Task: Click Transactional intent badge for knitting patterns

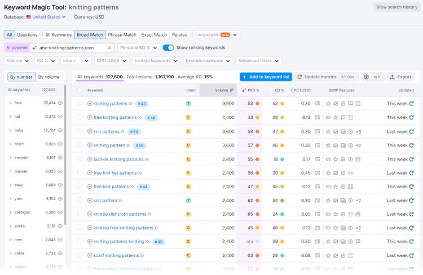Action: tap(188, 104)
